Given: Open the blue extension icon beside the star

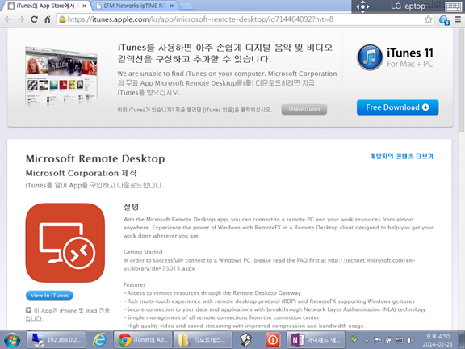Looking at the screenshot, I should click(444, 20).
